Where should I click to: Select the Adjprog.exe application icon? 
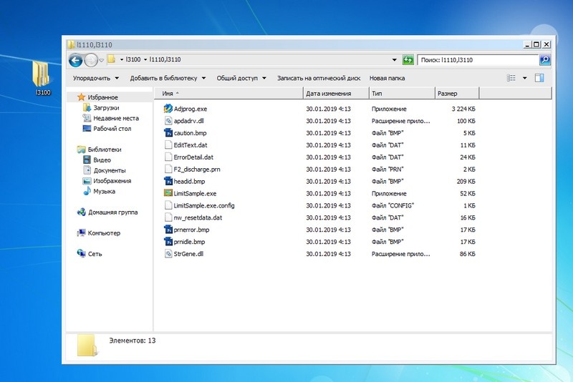[x=168, y=108]
